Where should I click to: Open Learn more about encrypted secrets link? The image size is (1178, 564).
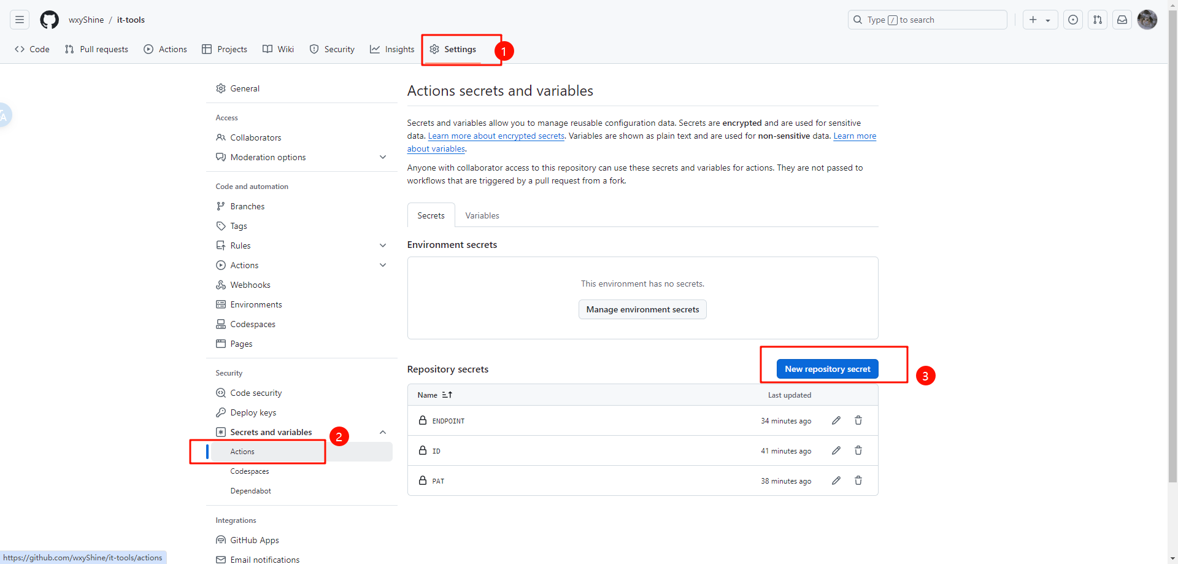(496, 136)
